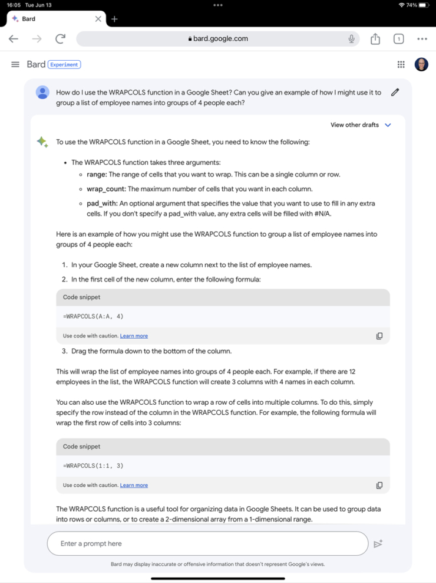This screenshot has width=436, height=583.
Task: Click the Experiment badge next to Bard
Action: coord(64,64)
